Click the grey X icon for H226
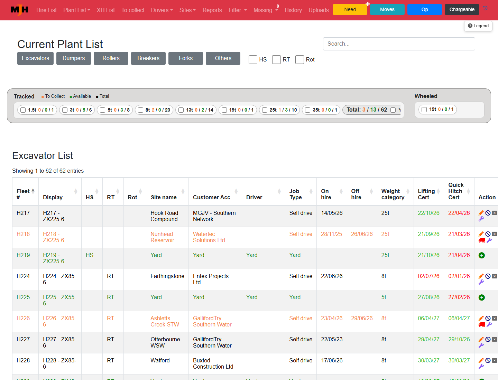498x380 pixels. [x=495, y=318]
